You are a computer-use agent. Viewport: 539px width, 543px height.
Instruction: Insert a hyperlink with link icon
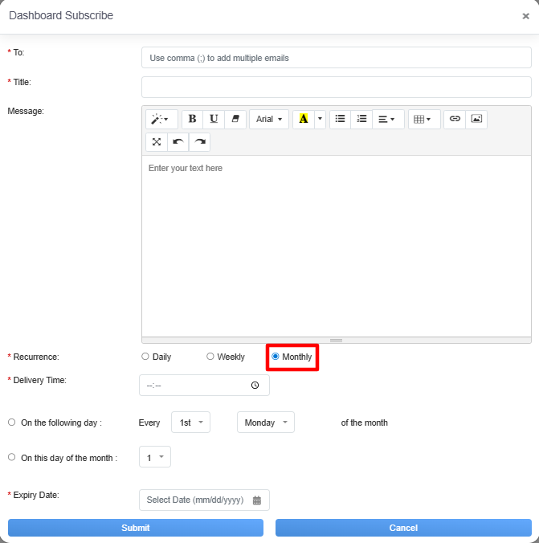point(455,119)
